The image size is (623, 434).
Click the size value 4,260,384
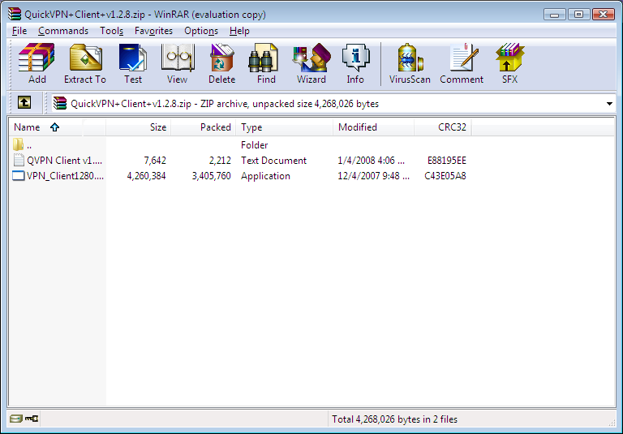[x=146, y=176]
